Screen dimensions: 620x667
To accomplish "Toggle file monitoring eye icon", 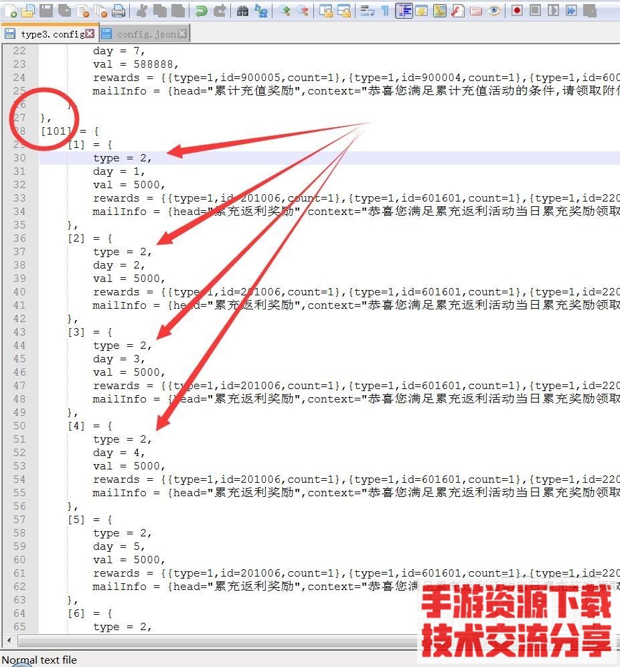I will [494, 11].
